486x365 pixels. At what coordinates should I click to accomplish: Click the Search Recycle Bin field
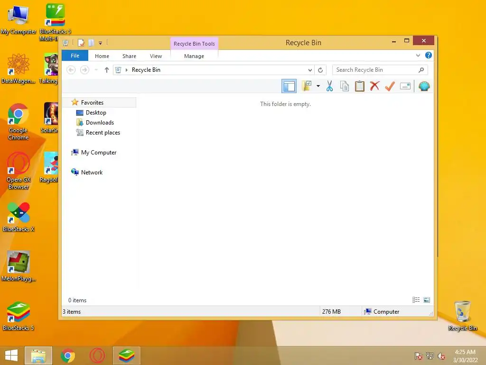(x=380, y=70)
